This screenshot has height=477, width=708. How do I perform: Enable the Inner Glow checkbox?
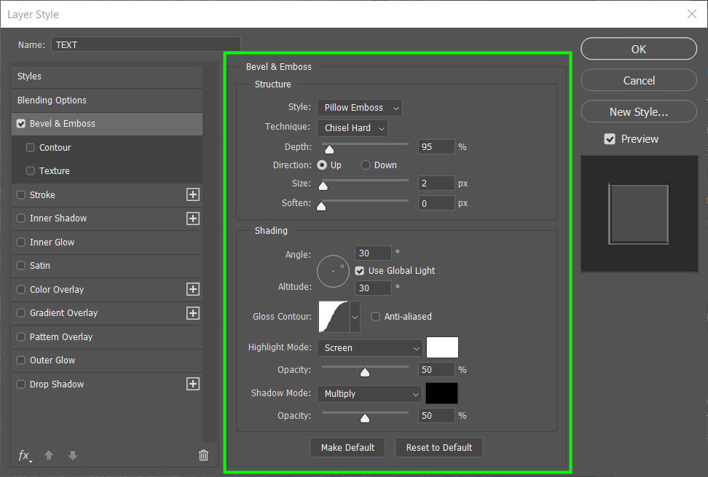(x=21, y=243)
